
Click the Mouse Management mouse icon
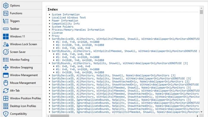click(x=6, y=83)
